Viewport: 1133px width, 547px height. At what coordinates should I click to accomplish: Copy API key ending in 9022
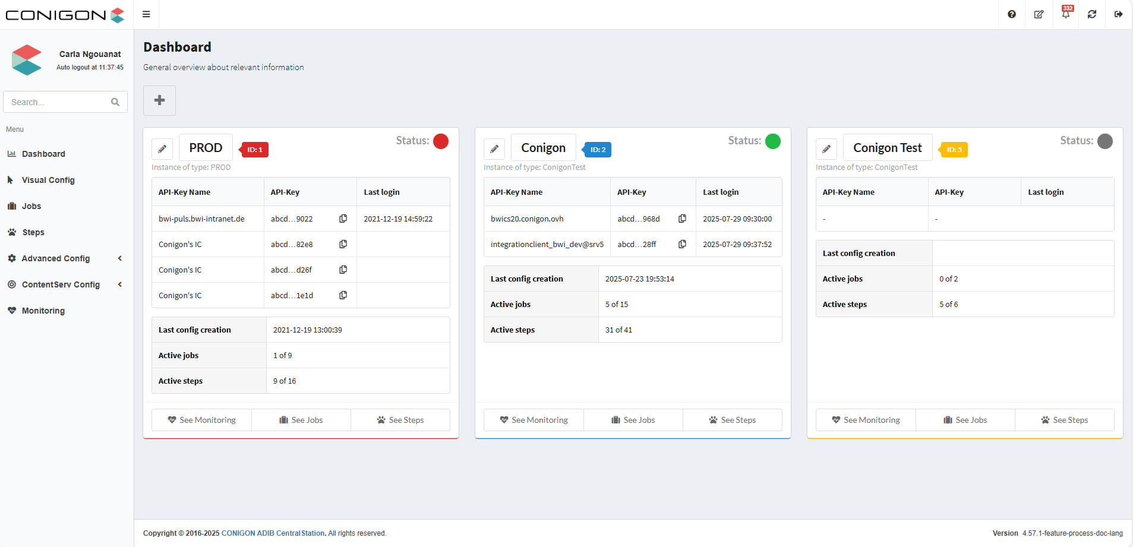click(343, 219)
